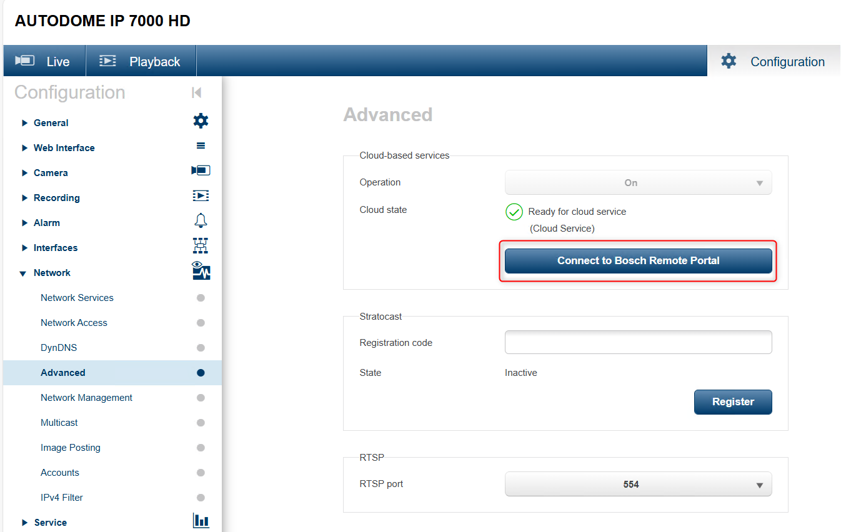This screenshot has width=841, height=532.
Task: Expand the Camera section arrow
Action: pyautogui.click(x=24, y=173)
